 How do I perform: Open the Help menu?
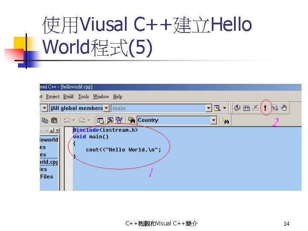pos(118,97)
